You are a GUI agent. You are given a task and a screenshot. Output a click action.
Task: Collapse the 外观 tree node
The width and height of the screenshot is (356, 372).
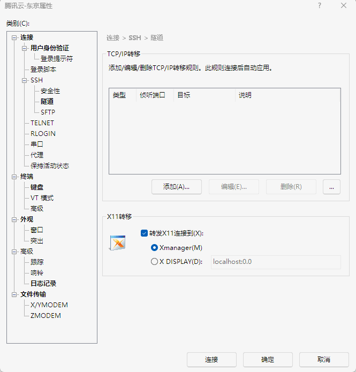pyautogui.click(x=14, y=219)
